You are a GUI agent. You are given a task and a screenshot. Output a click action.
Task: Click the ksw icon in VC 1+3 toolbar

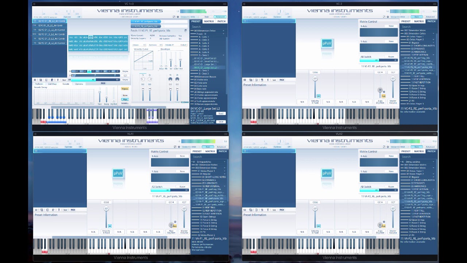coord(64,80)
